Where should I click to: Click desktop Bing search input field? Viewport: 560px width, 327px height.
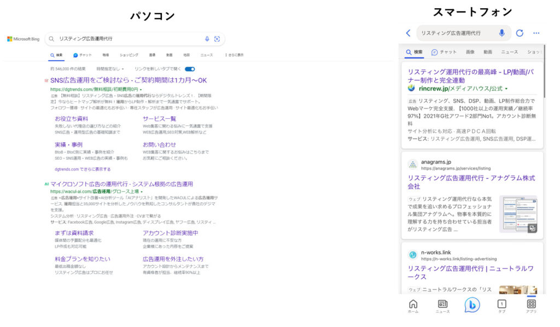coord(135,39)
